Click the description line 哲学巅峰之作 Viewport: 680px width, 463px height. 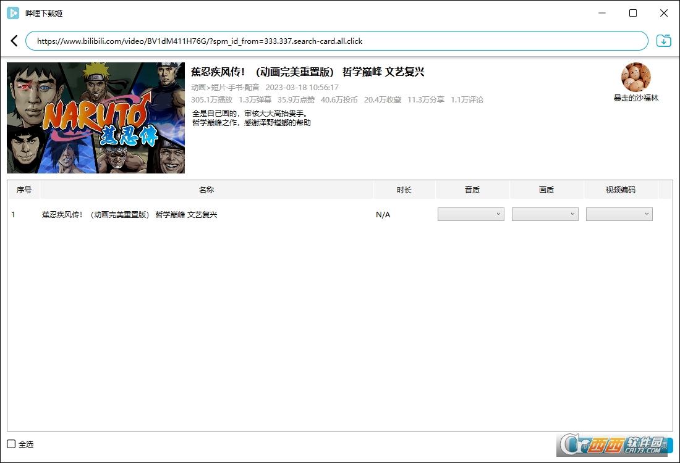tap(252, 123)
